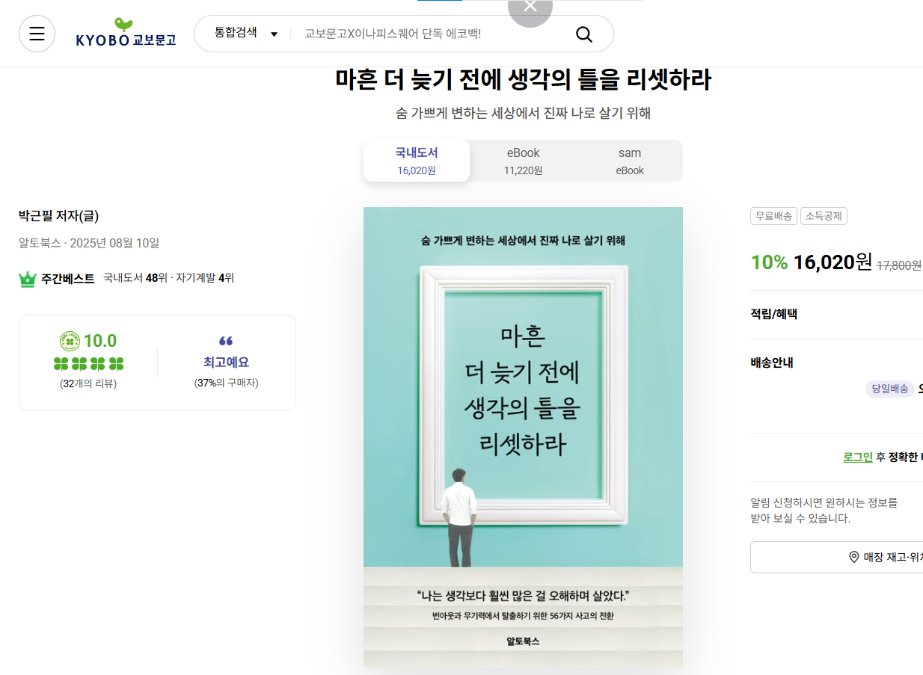Image resolution: width=923 pixels, height=675 pixels.
Task: Focus the search input field
Action: point(434,34)
